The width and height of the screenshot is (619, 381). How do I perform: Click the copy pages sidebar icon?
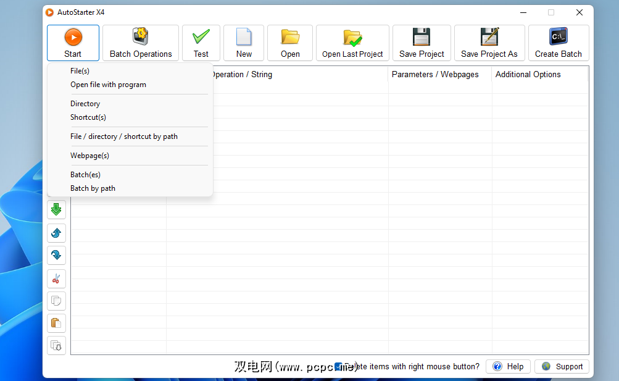(56, 301)
